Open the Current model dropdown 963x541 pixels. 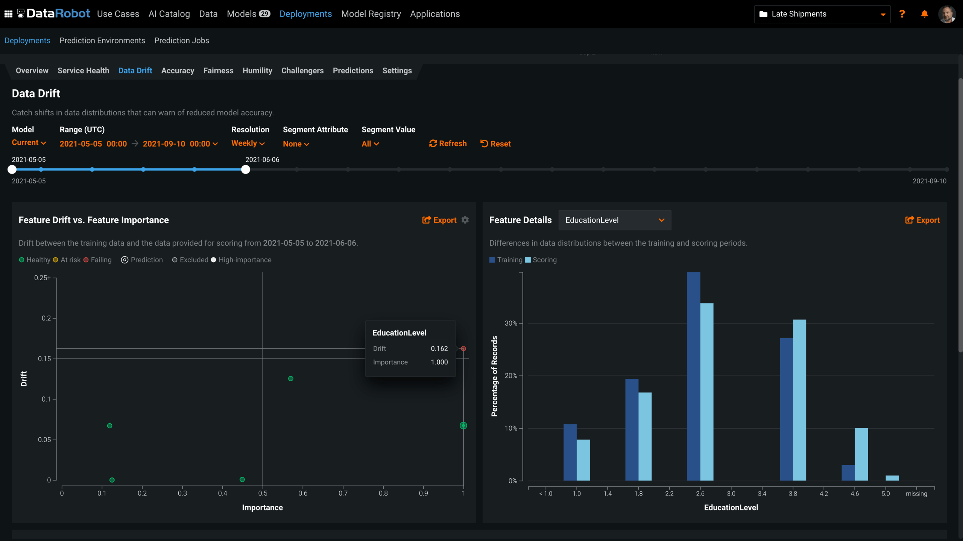29,143
